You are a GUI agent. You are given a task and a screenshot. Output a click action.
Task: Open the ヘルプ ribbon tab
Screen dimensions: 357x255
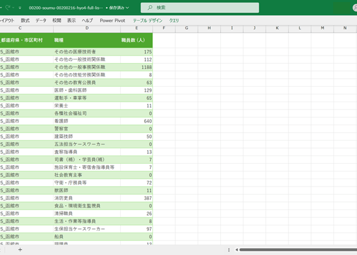click(87, 20)
